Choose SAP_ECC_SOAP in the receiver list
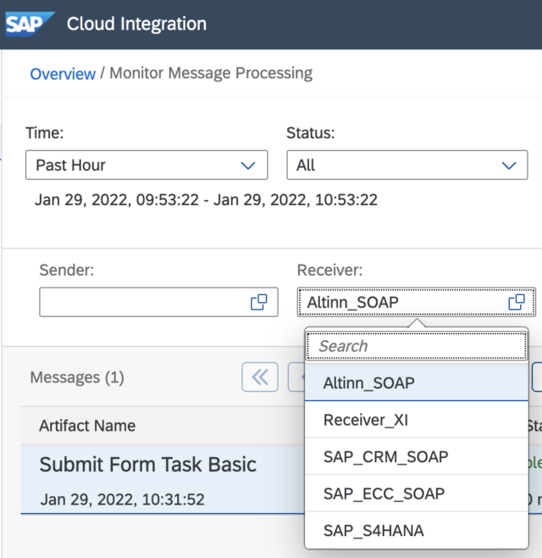This screenshot has width=542, height=558. pyautogui.click(x=416, y=494)
